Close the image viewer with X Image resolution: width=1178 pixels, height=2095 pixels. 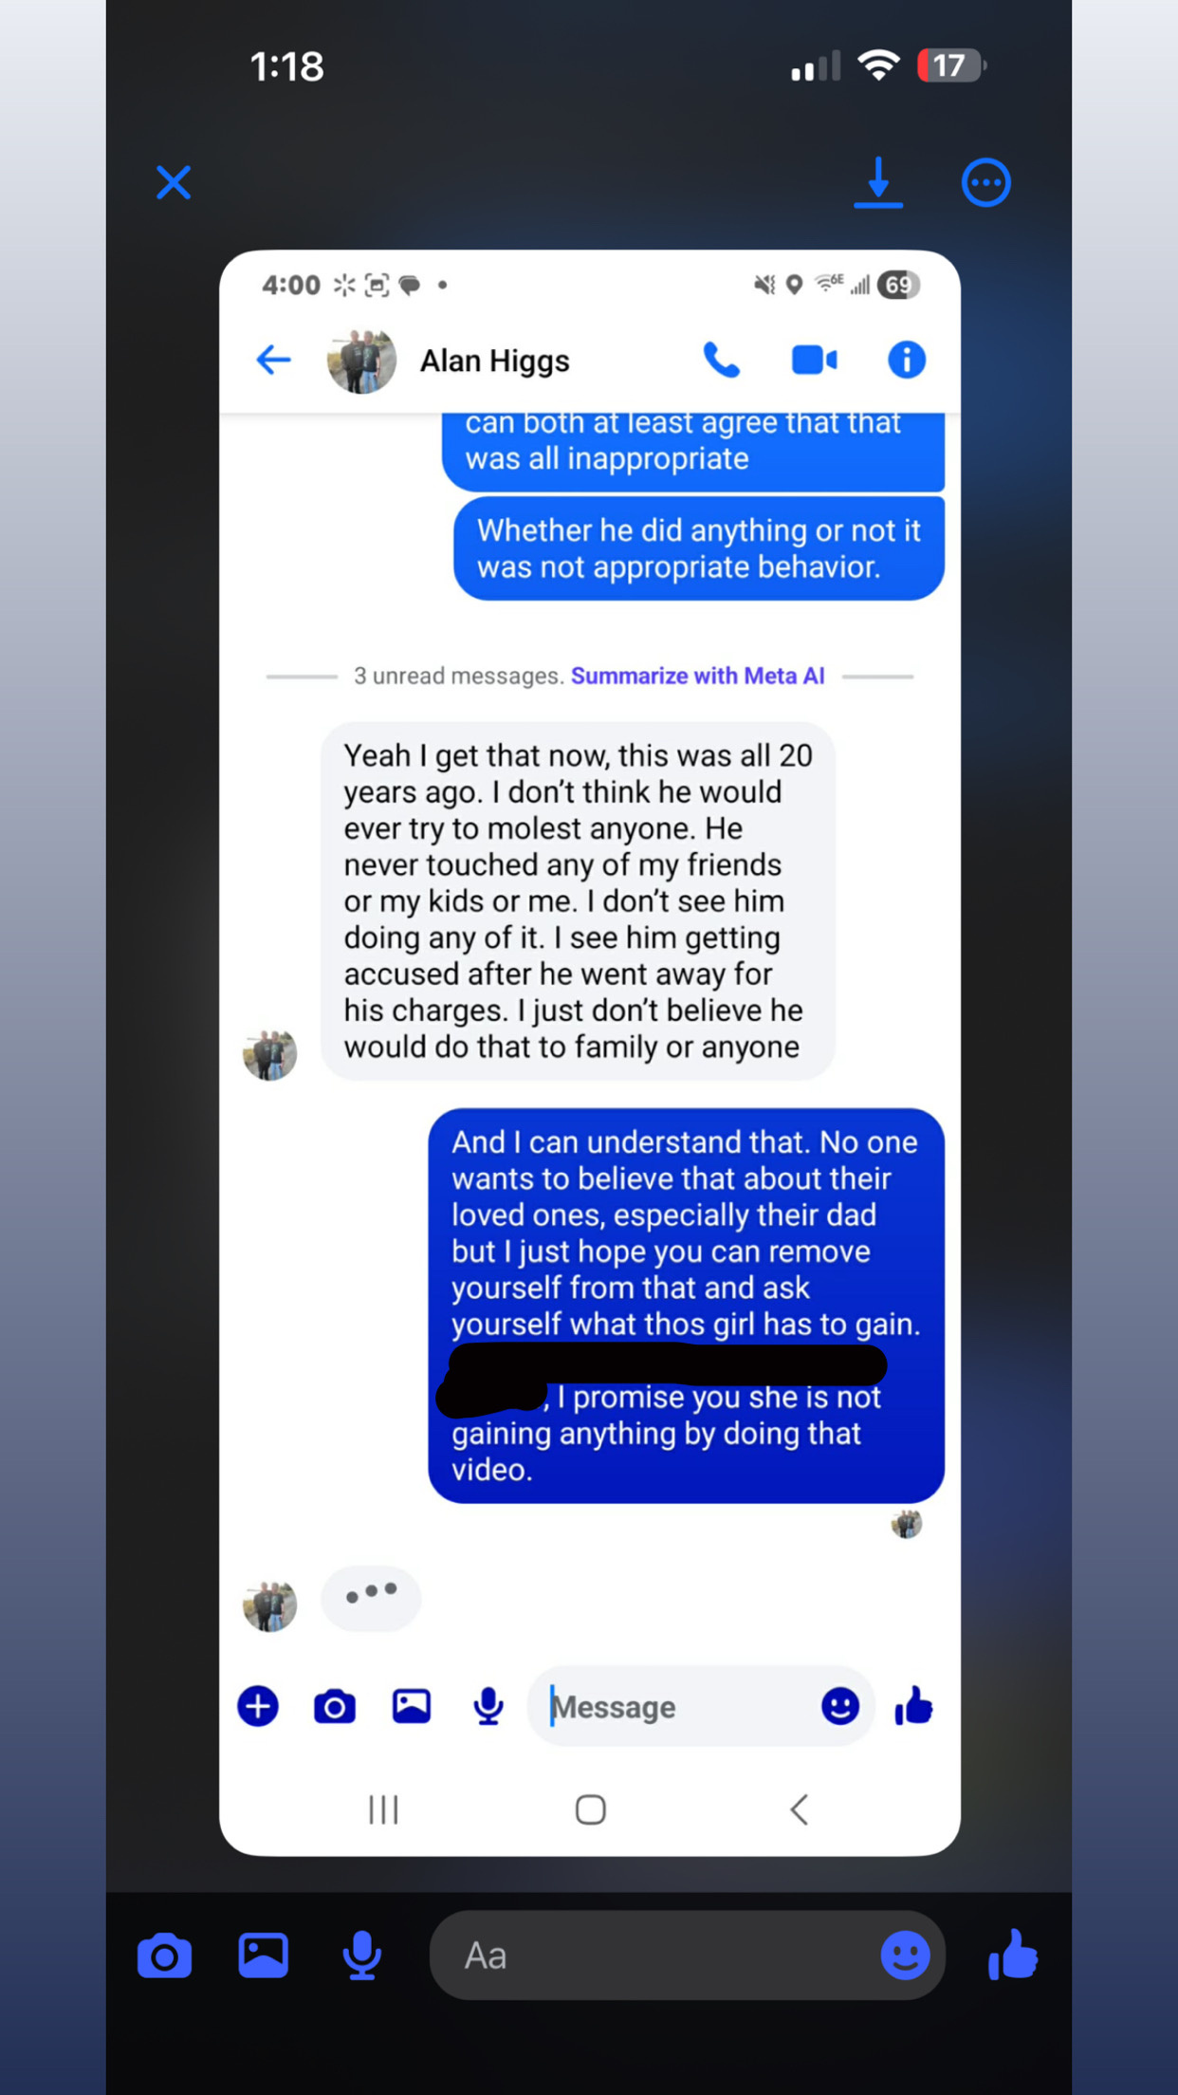(174, 182)
